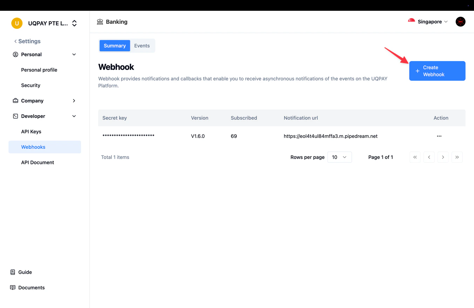Click the UQPAY organization avatar icon
Viewport: 474px width, 308px height.
[x=16, y=23]
